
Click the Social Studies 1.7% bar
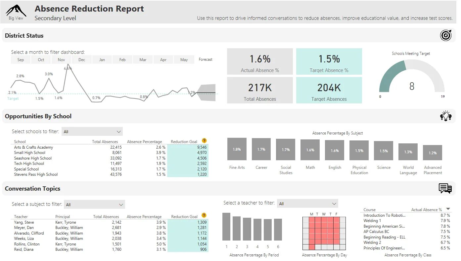[286, 150]
